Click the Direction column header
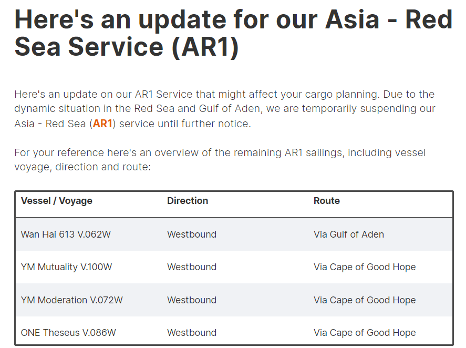Screen dimensions: 466x348 point(188,201)
